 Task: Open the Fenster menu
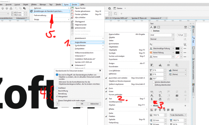tap(75, 5)
